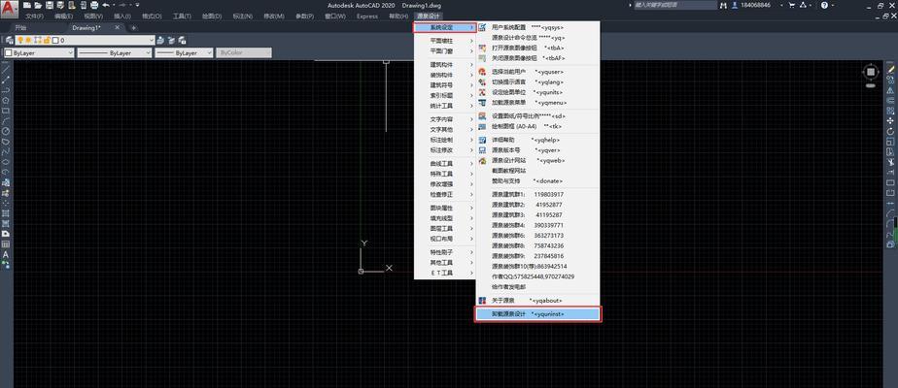Click the 赞助与支持 donate entry
This screenshot has width=898, height=388.
pos(528,181)
